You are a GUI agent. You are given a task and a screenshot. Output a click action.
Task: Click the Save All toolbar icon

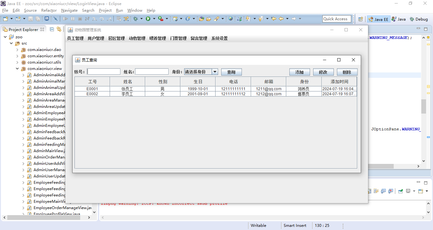(38, 19)
